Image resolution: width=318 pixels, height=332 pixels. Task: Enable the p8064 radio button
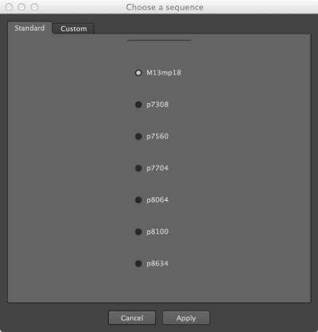tap(138, 200)
